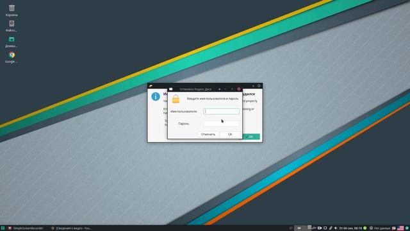
Task: Open the Manjaro start menu in the taskbar
Action: click(3, 228)
